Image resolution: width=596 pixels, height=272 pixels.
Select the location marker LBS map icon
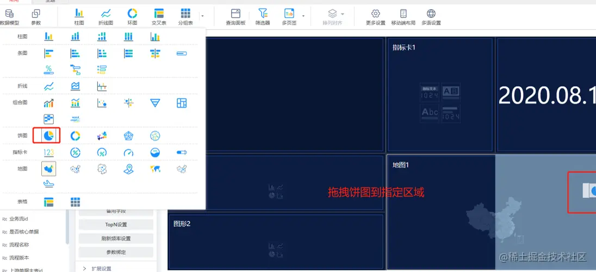[x=128, y=169]
